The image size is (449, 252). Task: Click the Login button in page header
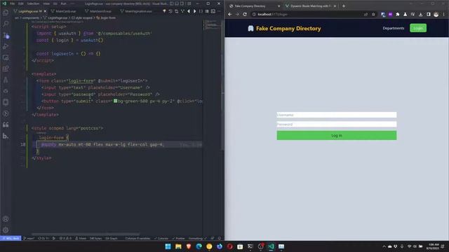418,28
